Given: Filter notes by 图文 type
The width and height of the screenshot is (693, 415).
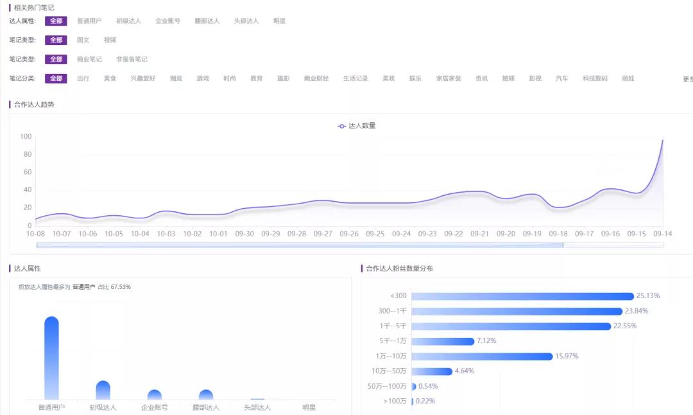Looking at the screenshot, I should click(83, 40).
